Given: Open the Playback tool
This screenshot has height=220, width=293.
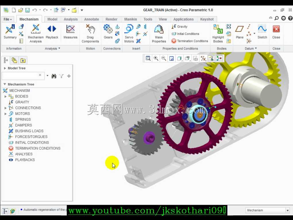Looking at the screenshot, I should [52, 32].
